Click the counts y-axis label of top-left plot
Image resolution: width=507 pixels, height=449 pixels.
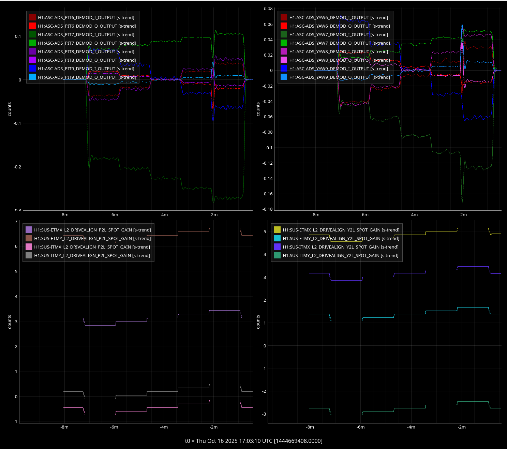click(10, 109)
